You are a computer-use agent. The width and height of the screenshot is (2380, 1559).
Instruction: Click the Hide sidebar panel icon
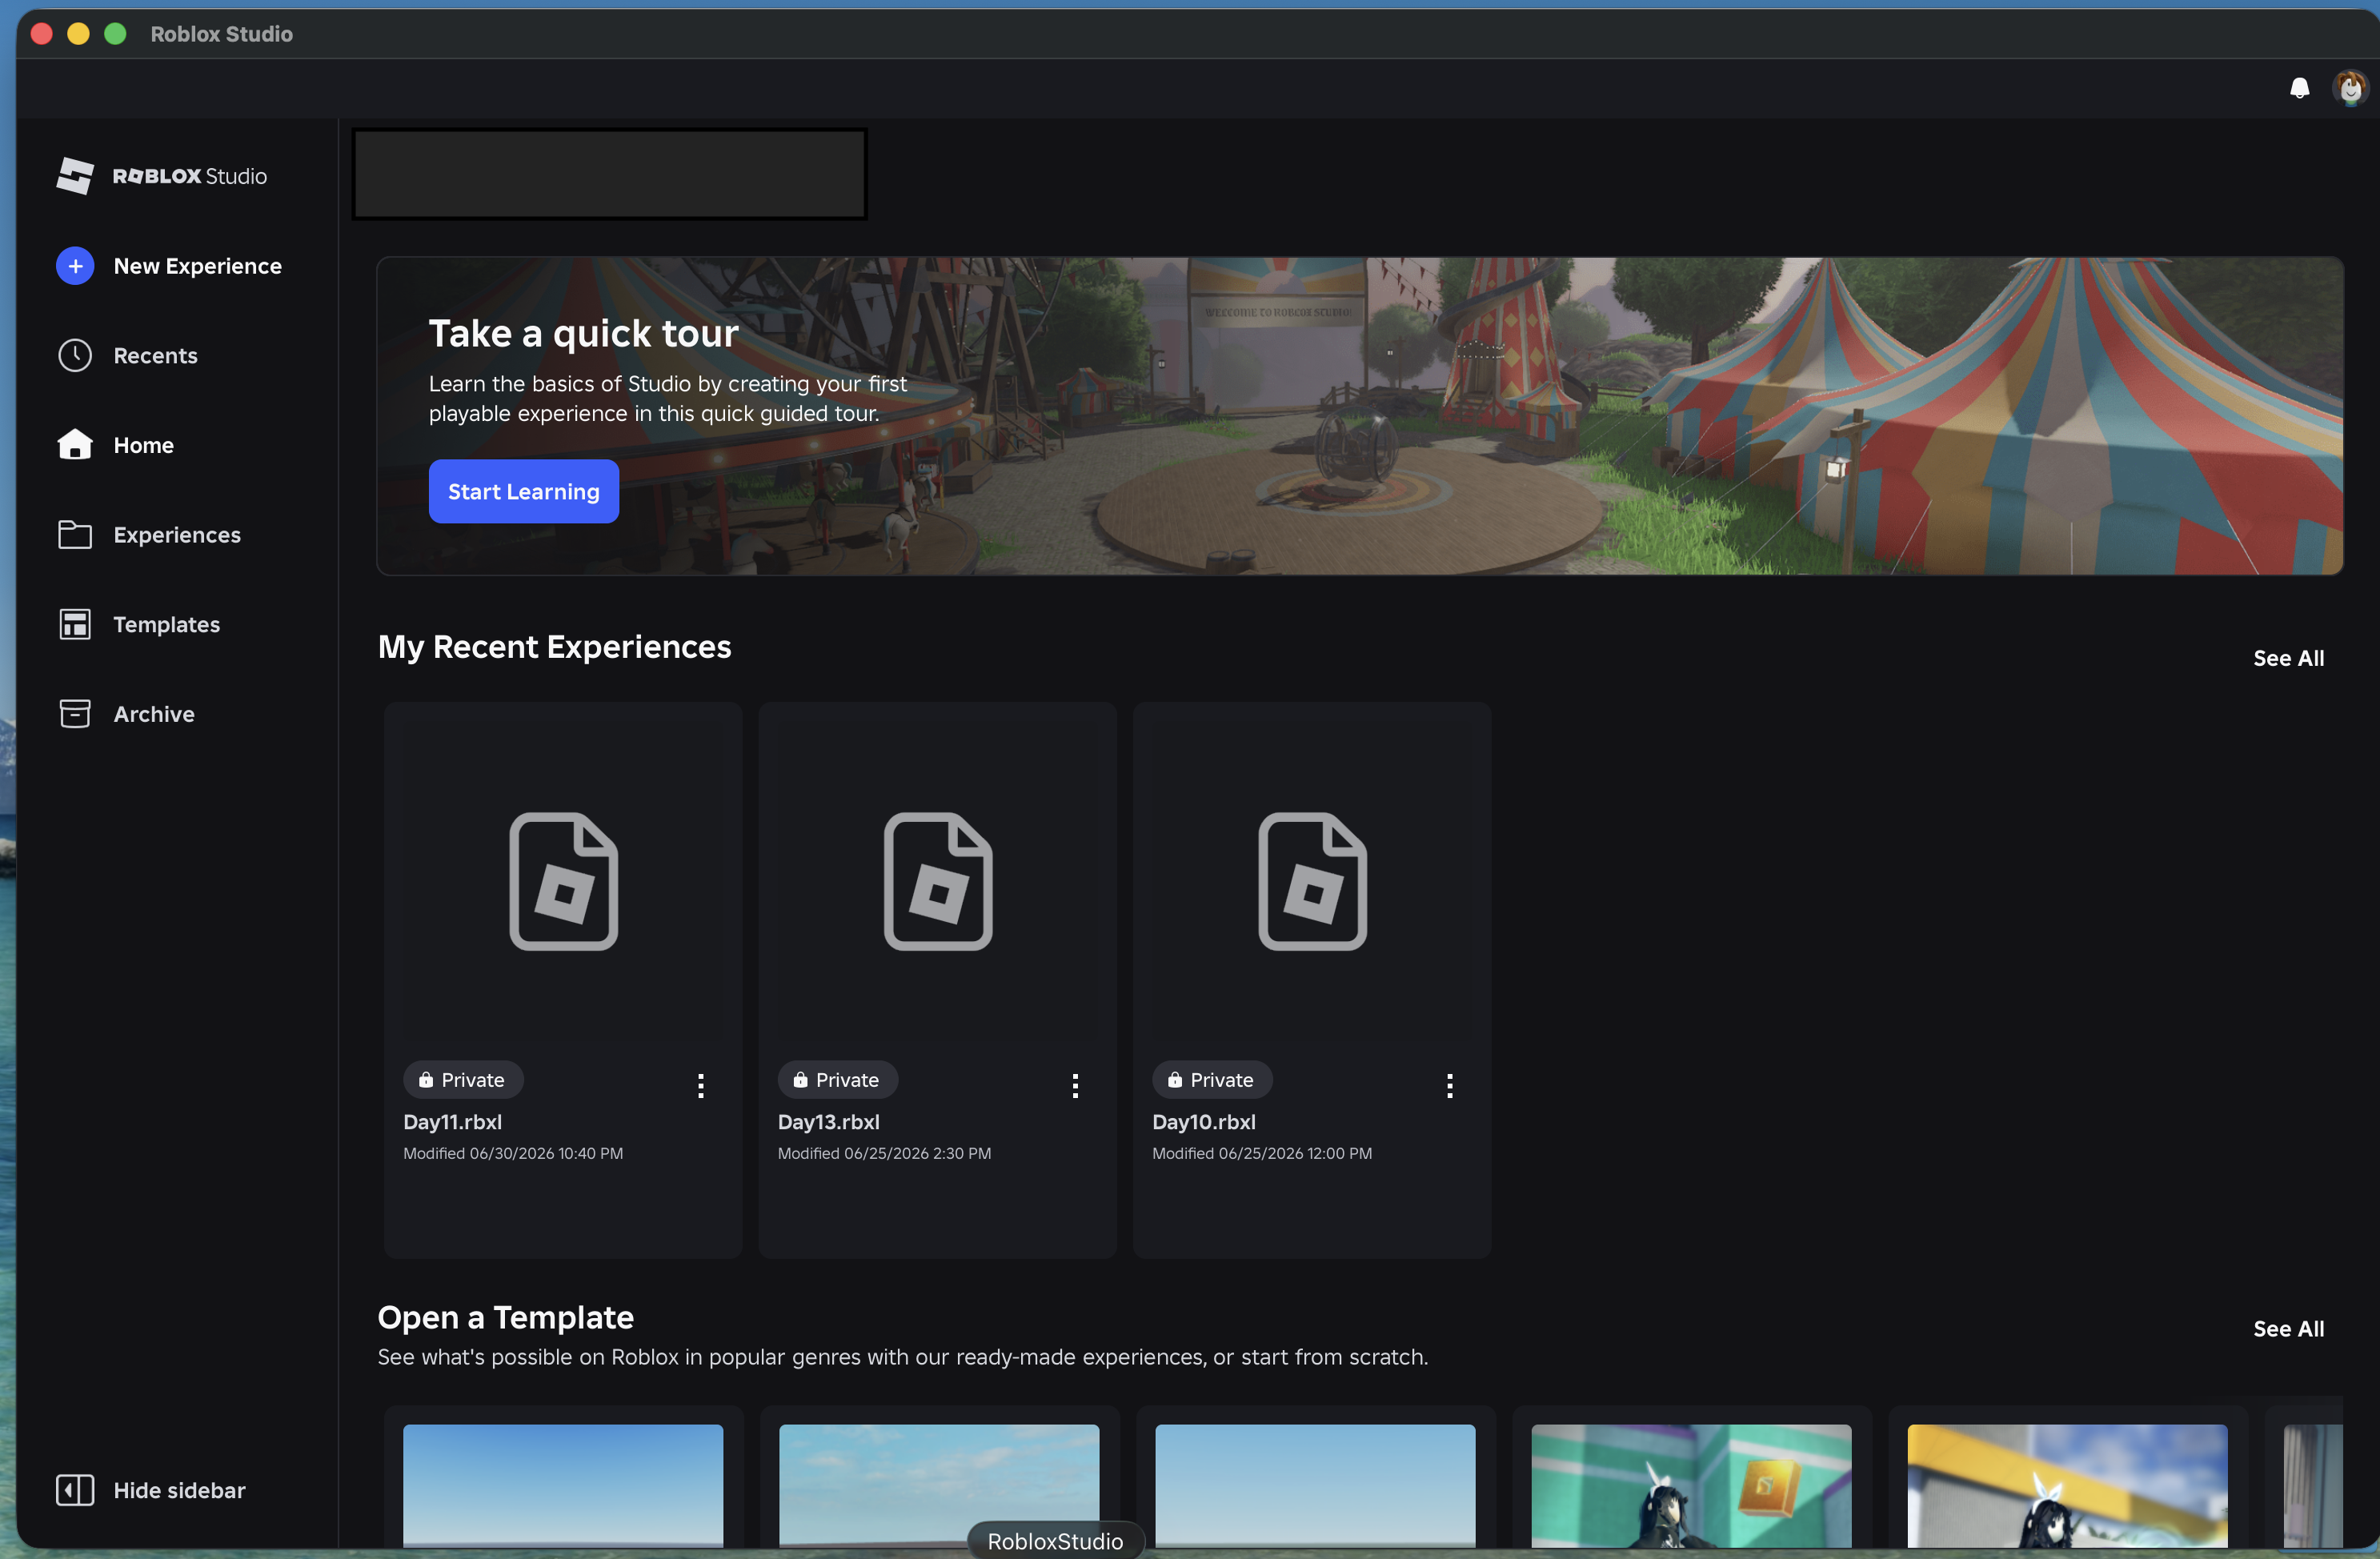(x=75, y=1490)
